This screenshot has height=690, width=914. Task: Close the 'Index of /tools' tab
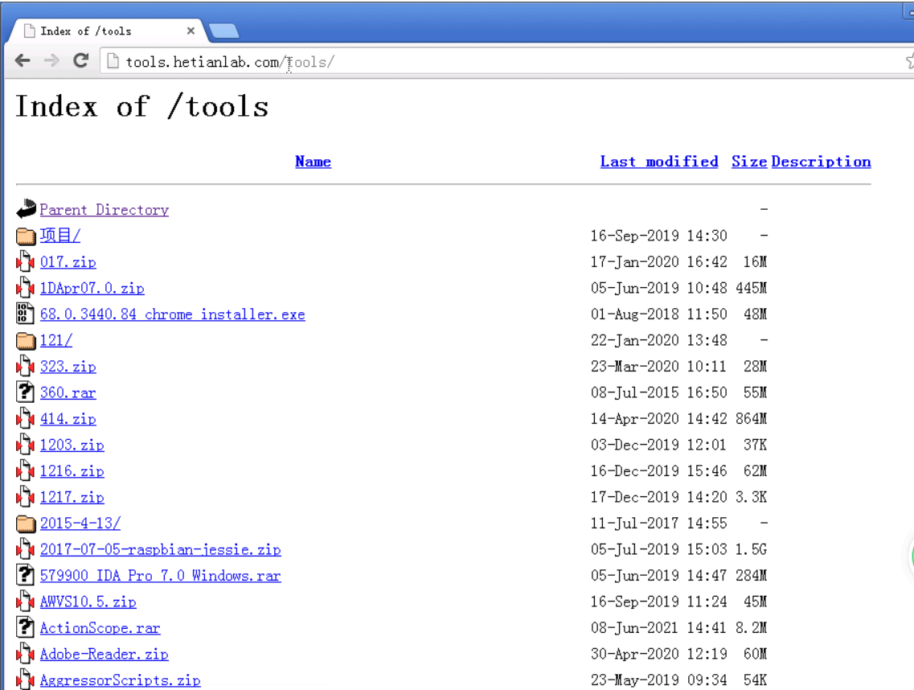point(191,31)
